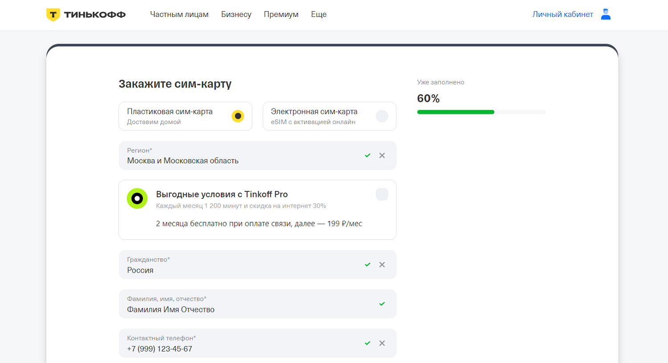
Task: Click the green checkmark in the Регион field
Action: coord(367,156)
